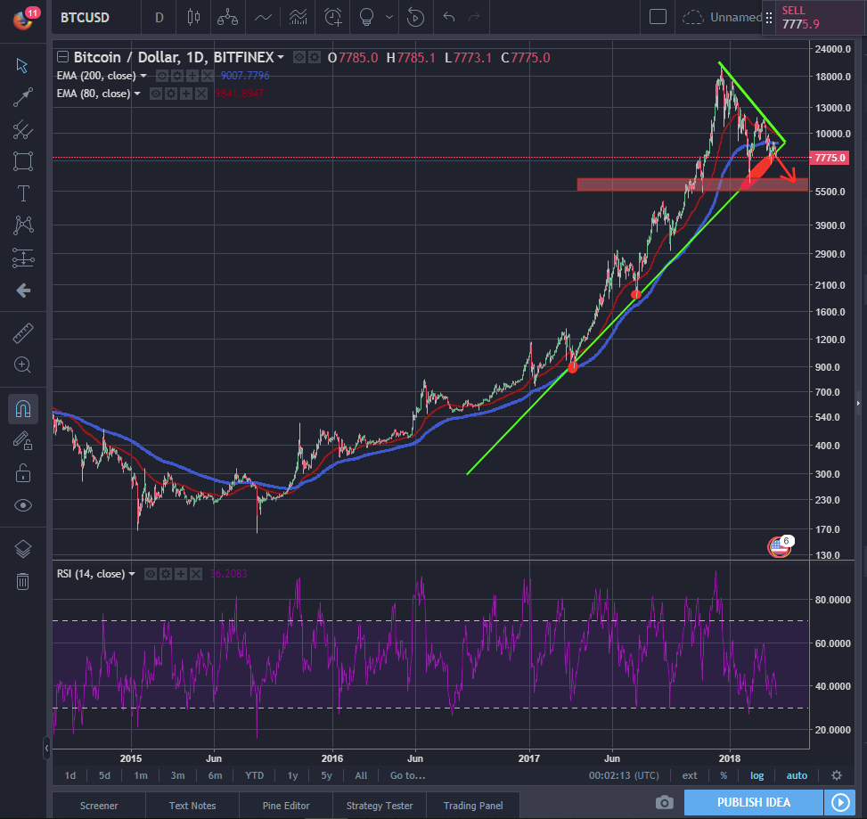Open the object tree layers icon
This screenshot has width=867, height=819.
point(22,549)
